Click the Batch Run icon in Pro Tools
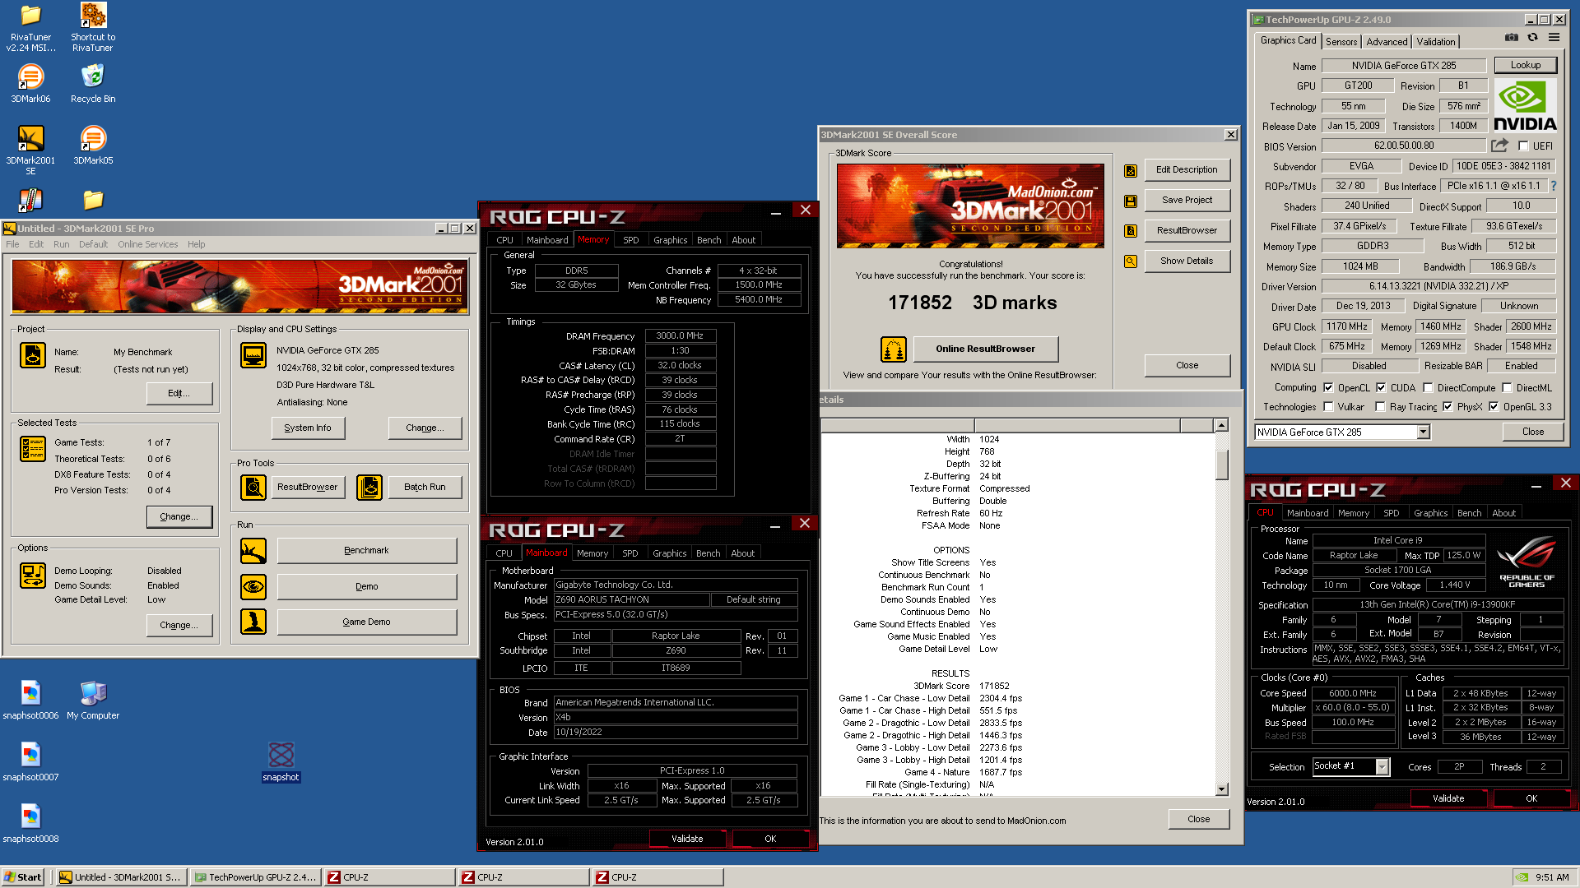Image resolution: width=1580 pixels, height=888 pixels. [x=369, y=488]
